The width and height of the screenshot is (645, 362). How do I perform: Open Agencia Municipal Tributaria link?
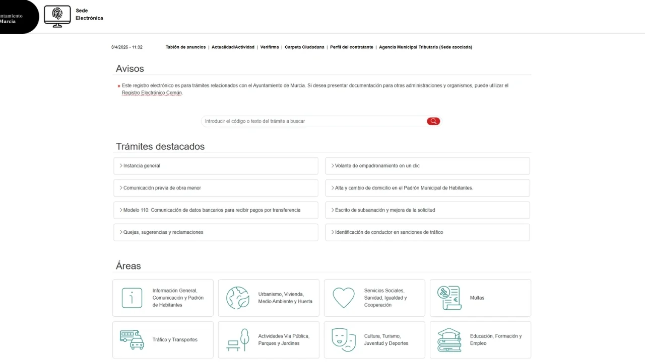425,47
